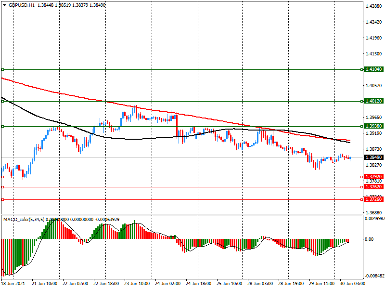The height and width of the screenshot is (289, 385).
Task: Click the 0.00 MACD scale value
Action: 369,239
